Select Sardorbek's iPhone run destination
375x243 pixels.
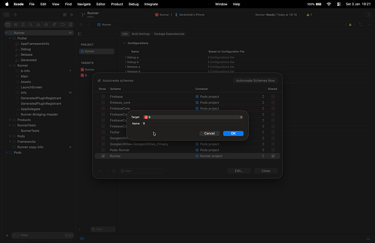[x=190, y=15]
